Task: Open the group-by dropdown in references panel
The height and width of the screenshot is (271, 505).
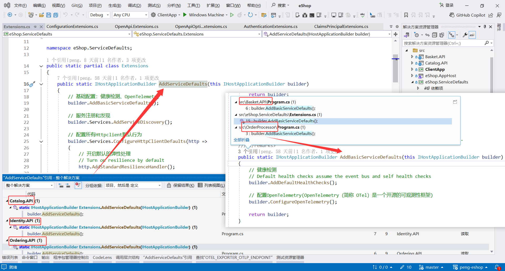Action: coord(133,185)
